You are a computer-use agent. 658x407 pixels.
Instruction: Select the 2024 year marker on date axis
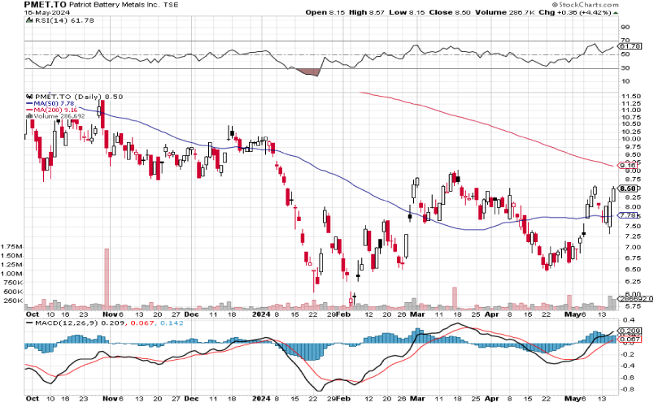coord(262,312)
